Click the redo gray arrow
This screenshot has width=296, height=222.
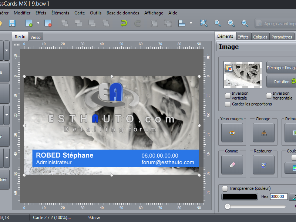click(x=137, y=23)
